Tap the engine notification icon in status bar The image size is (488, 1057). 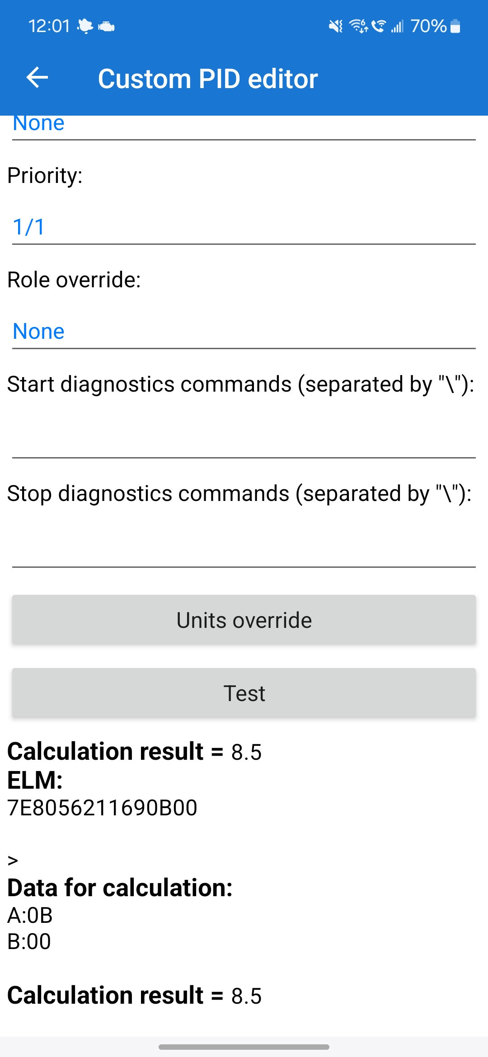106,27
